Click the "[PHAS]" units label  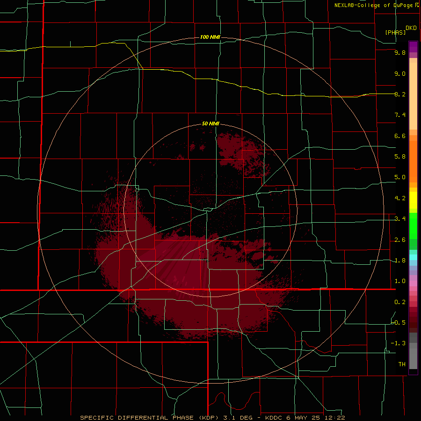(395, 32)
